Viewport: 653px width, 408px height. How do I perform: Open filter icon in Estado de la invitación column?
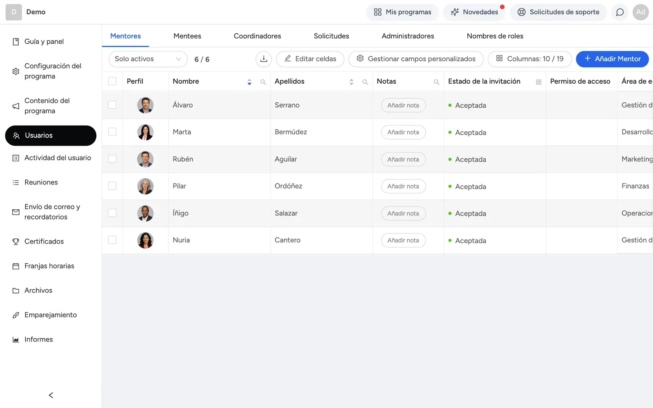(x=538, y=82)
